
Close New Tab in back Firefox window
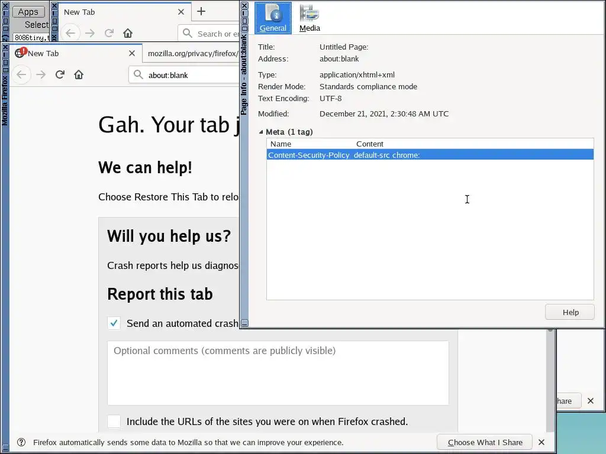tap(181, 12)
